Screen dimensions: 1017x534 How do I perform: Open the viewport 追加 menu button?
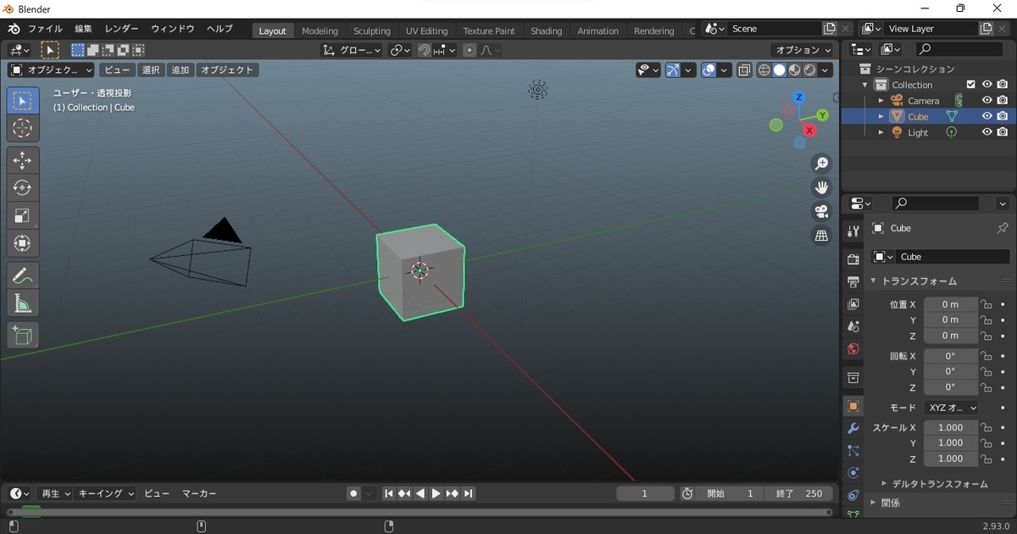[181, 70]
